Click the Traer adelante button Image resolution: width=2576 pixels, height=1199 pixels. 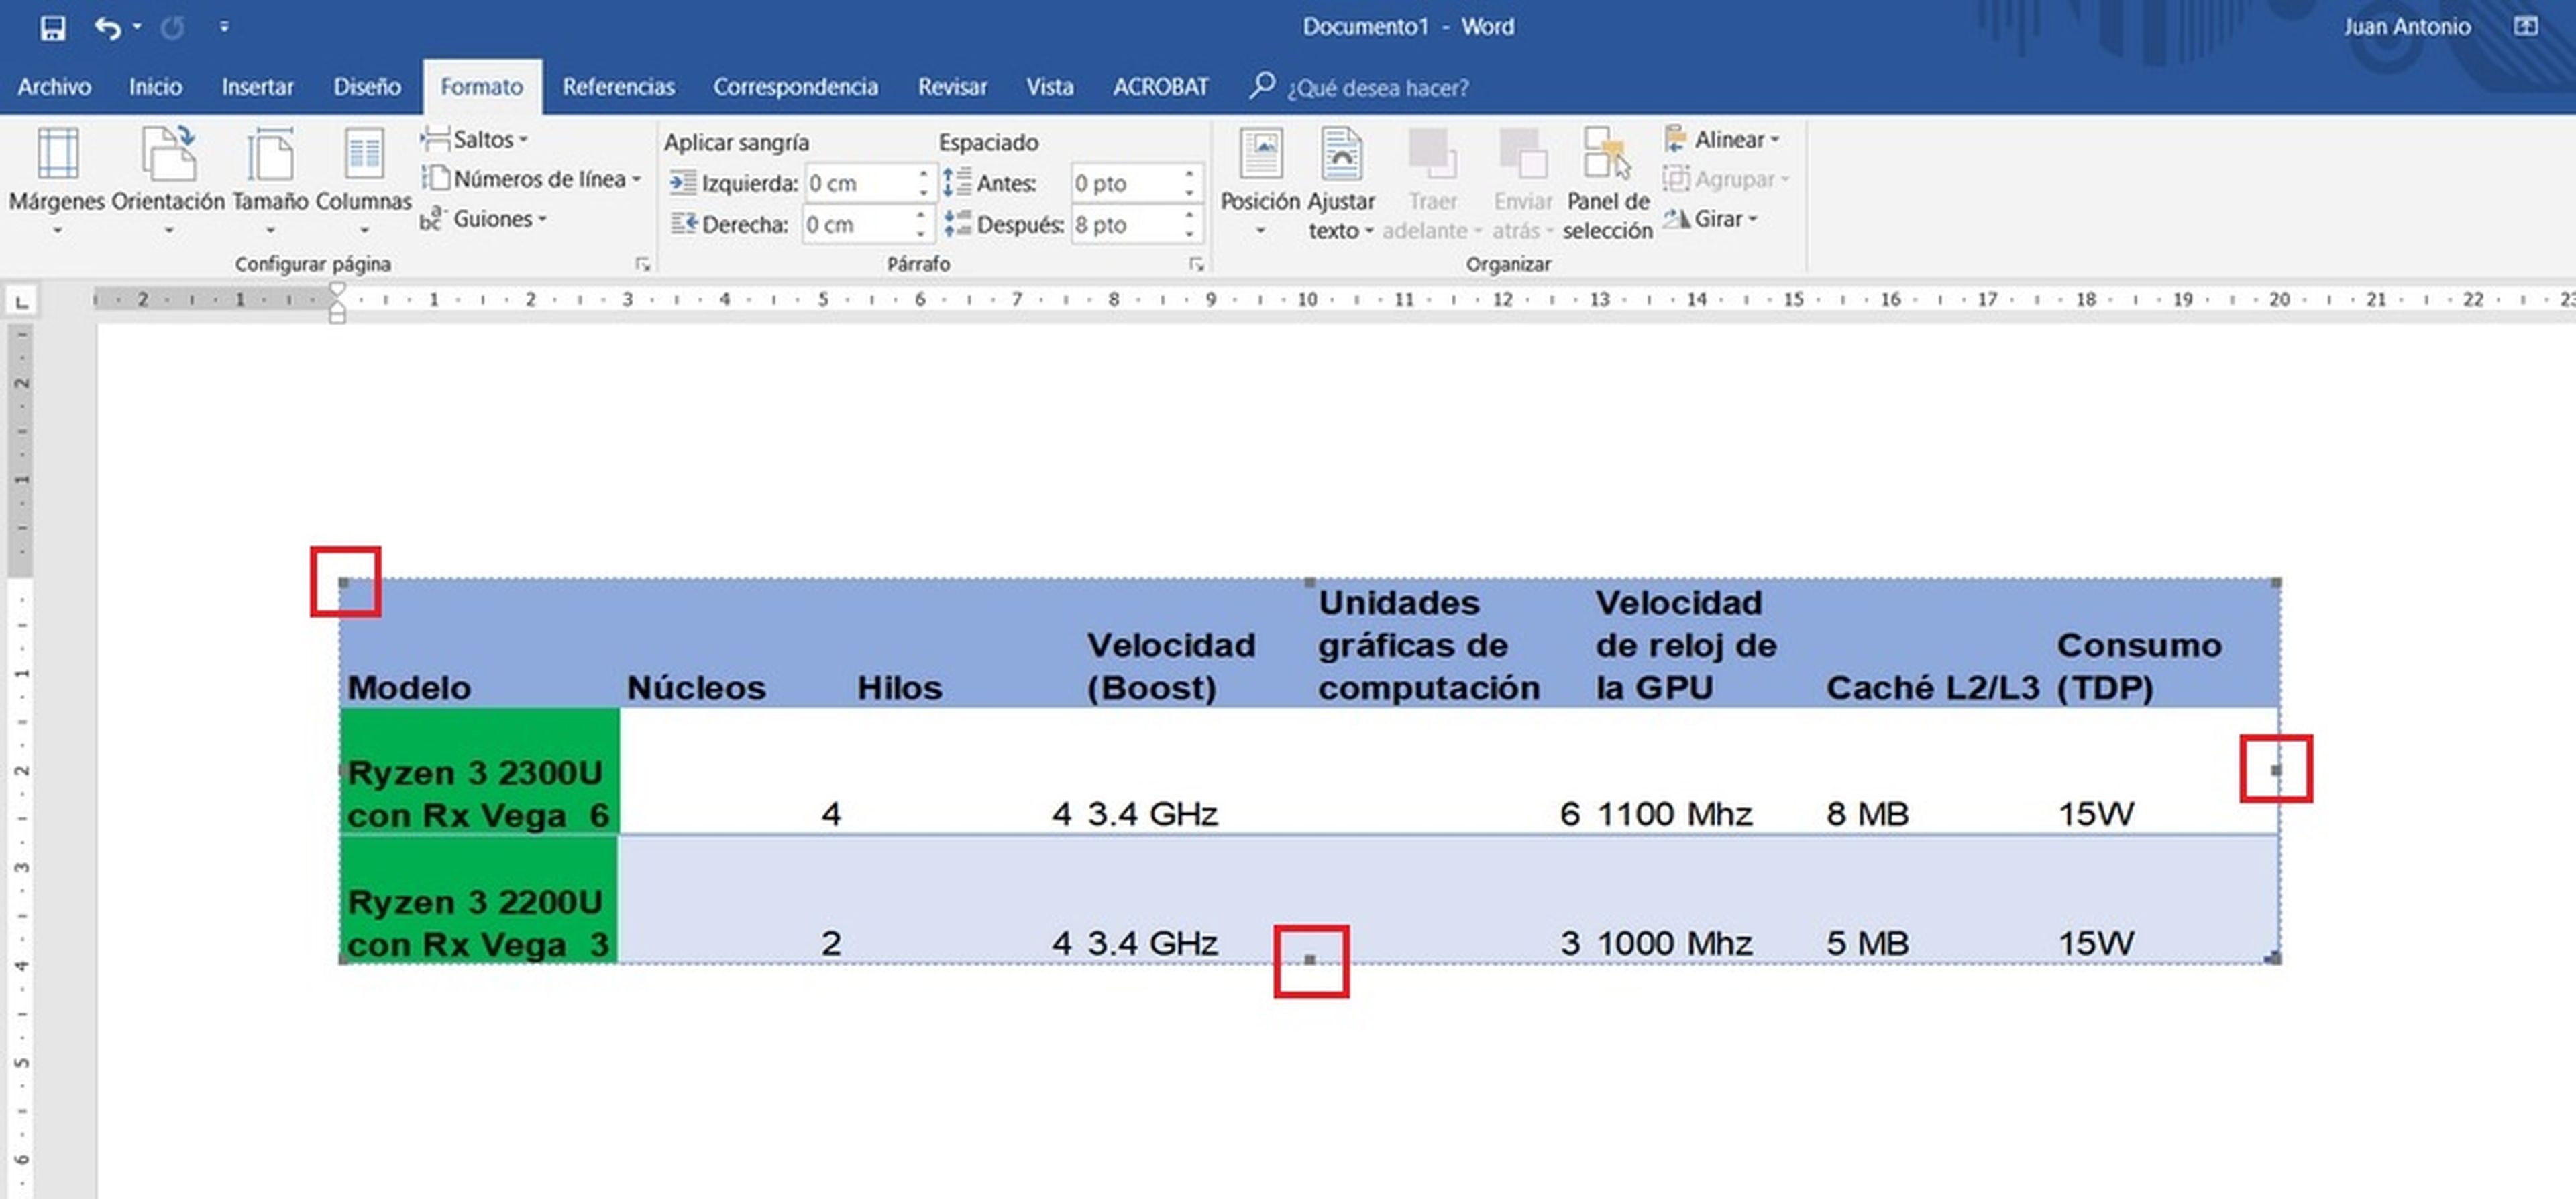pyautogui.click(x=1432, y=183)
